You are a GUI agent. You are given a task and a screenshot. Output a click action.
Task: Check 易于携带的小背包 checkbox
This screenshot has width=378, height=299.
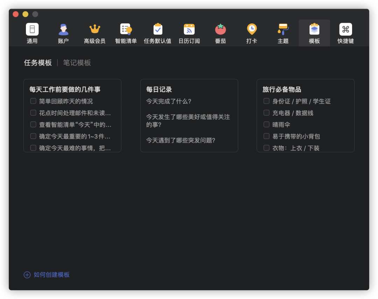(266, 136)
